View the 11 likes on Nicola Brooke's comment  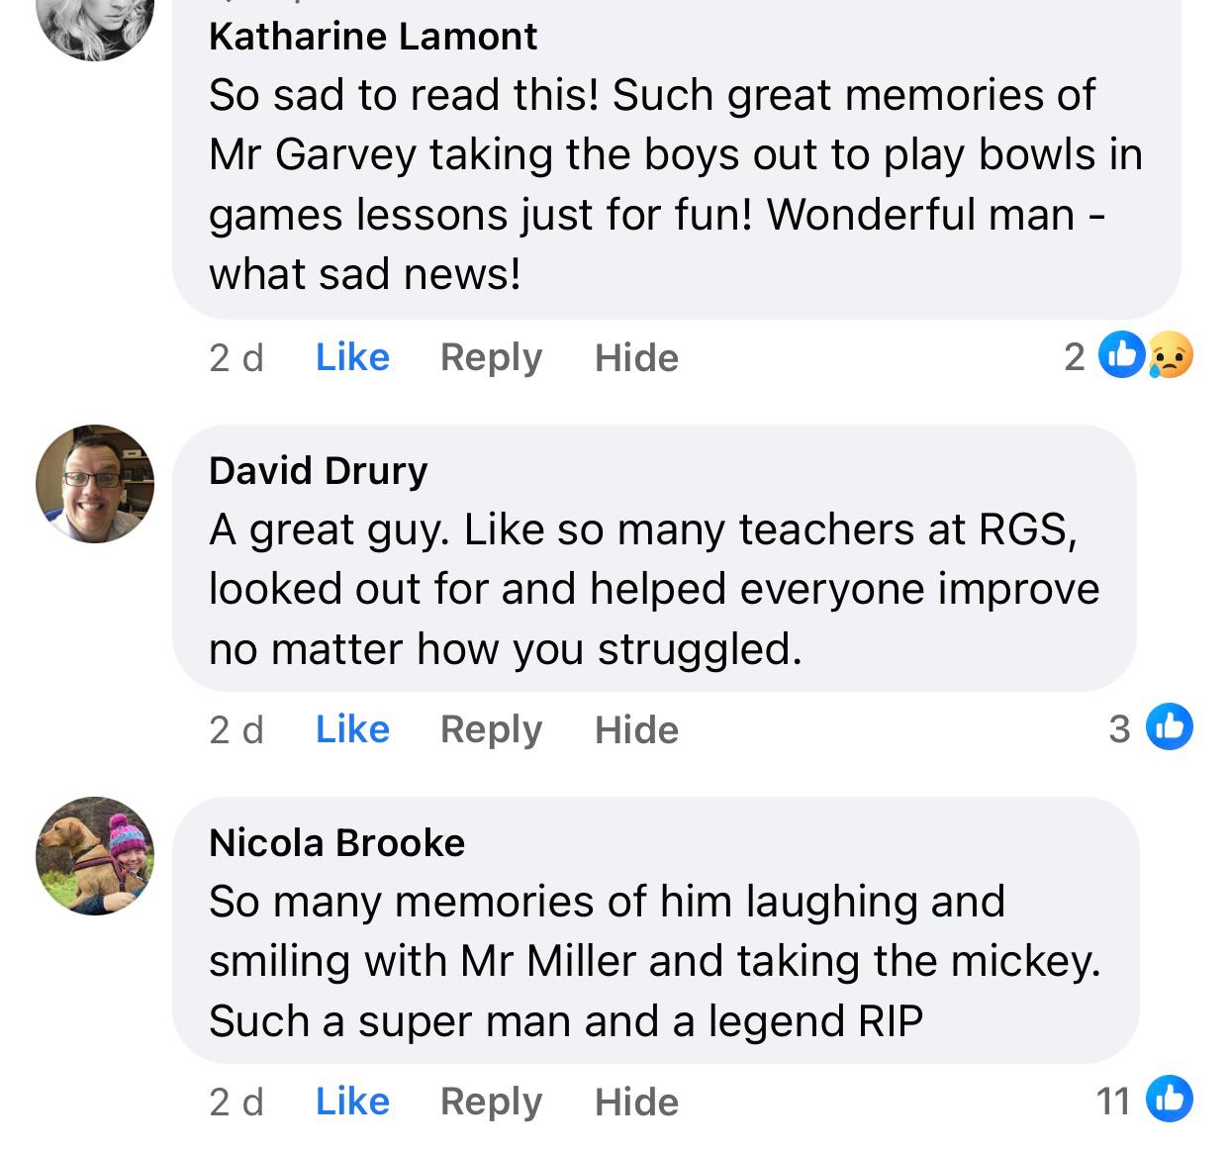tap(1145, 1100)
